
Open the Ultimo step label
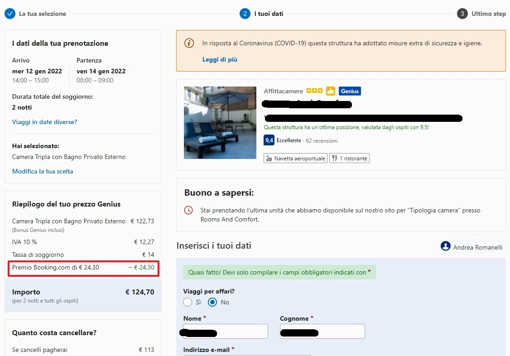click(489, 14)
